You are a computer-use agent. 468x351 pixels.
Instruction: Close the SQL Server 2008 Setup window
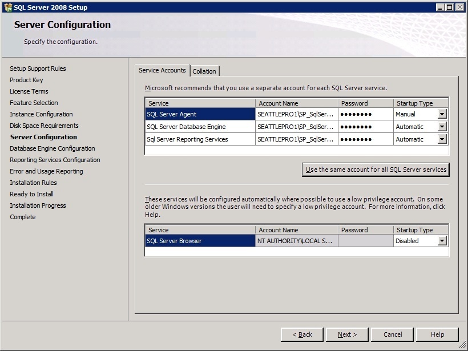tap(460, 7)
